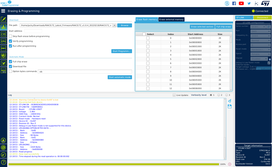Click the Browse button
This screenshot has width=272, height=167.
click(x=124, y=25)
